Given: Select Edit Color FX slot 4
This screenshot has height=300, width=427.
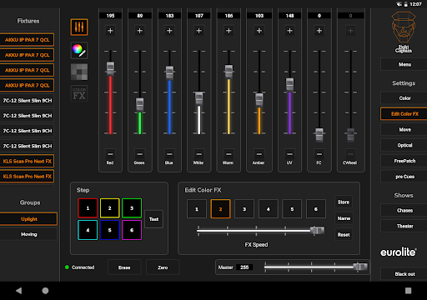Looking at the screenshot, I should click(268, 209).
